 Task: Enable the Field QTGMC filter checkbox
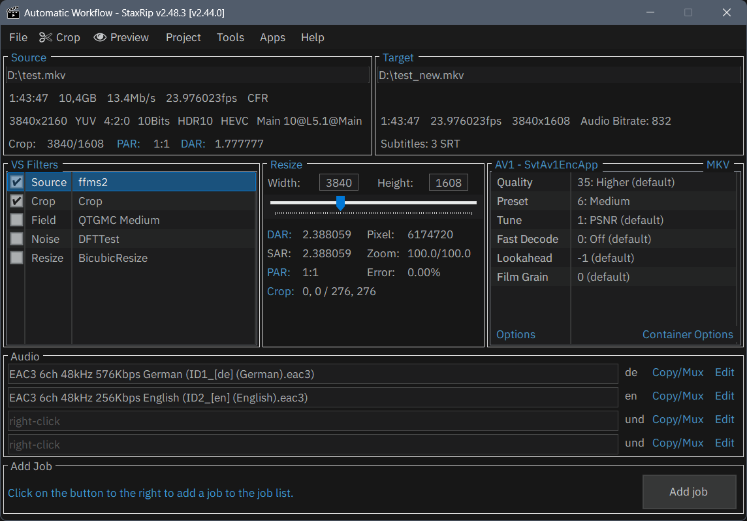tap(17, 220)
